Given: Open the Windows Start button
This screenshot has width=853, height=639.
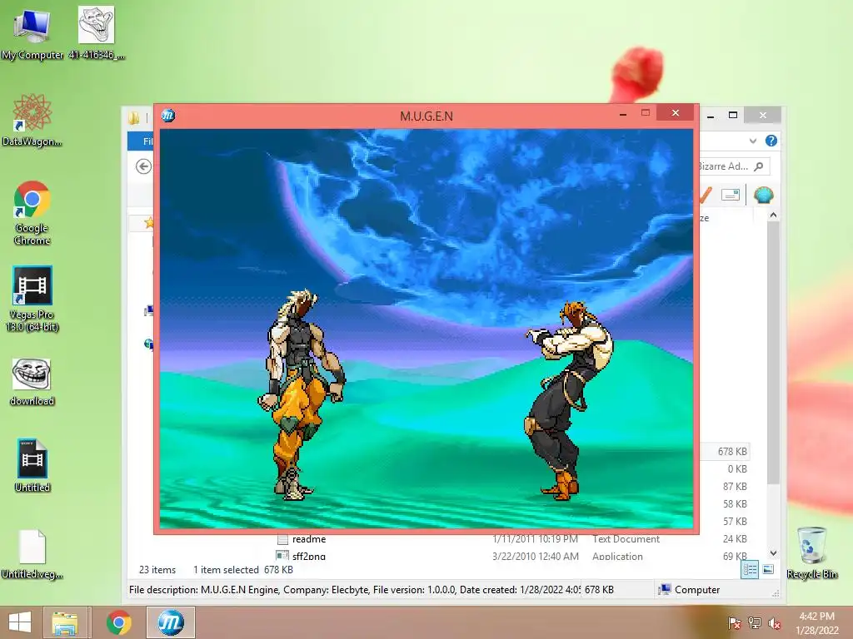Looking at the screenshot, I should pos(20,622).
